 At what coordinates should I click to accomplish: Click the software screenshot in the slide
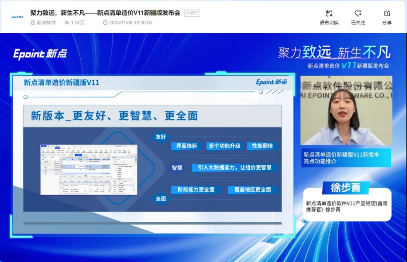(x=89, y=170)
